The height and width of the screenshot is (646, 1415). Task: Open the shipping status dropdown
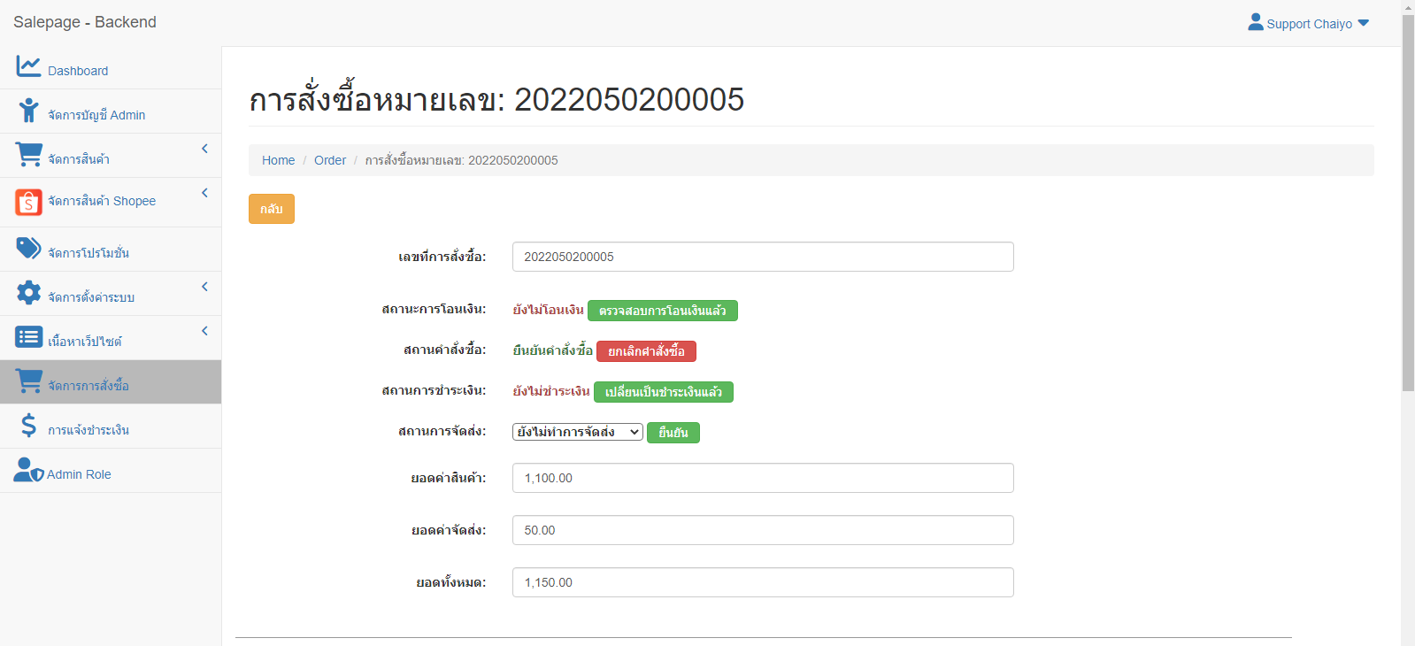tap(577, 432)
